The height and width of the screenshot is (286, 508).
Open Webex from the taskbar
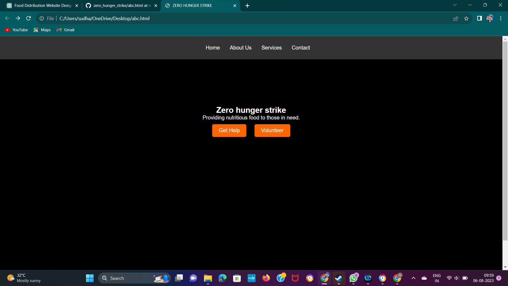[368, 278]
